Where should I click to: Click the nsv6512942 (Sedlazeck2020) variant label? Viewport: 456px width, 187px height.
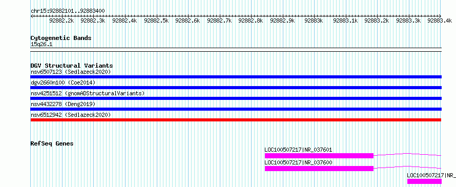tap(71, 115)
